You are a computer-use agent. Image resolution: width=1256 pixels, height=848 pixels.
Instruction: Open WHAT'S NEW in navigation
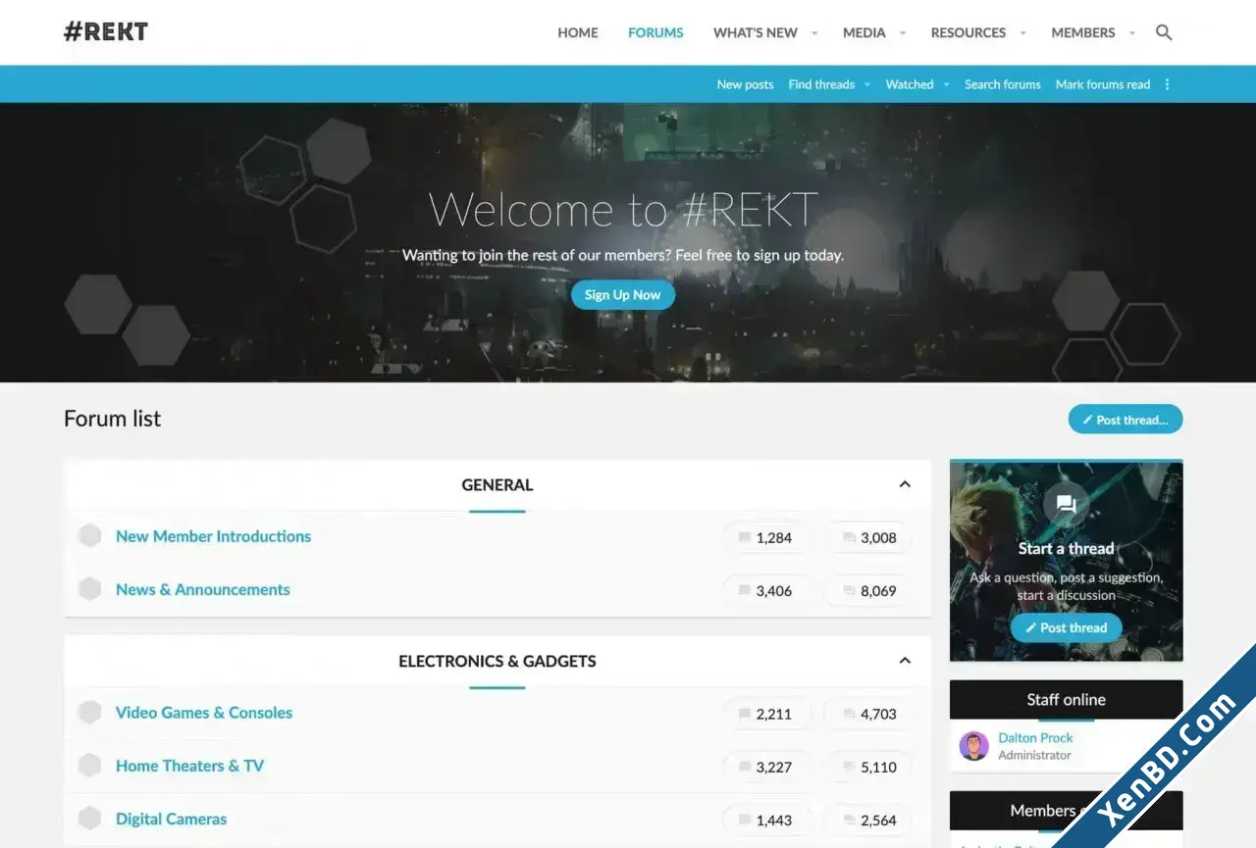tap(755, 32)
